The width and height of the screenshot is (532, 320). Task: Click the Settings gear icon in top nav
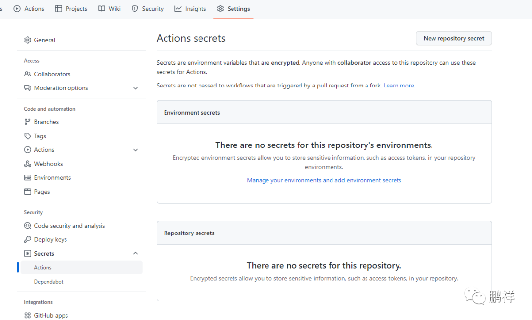click(x=220, y=9)
